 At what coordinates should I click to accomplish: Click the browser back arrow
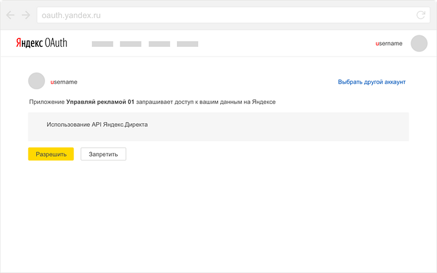10,15
